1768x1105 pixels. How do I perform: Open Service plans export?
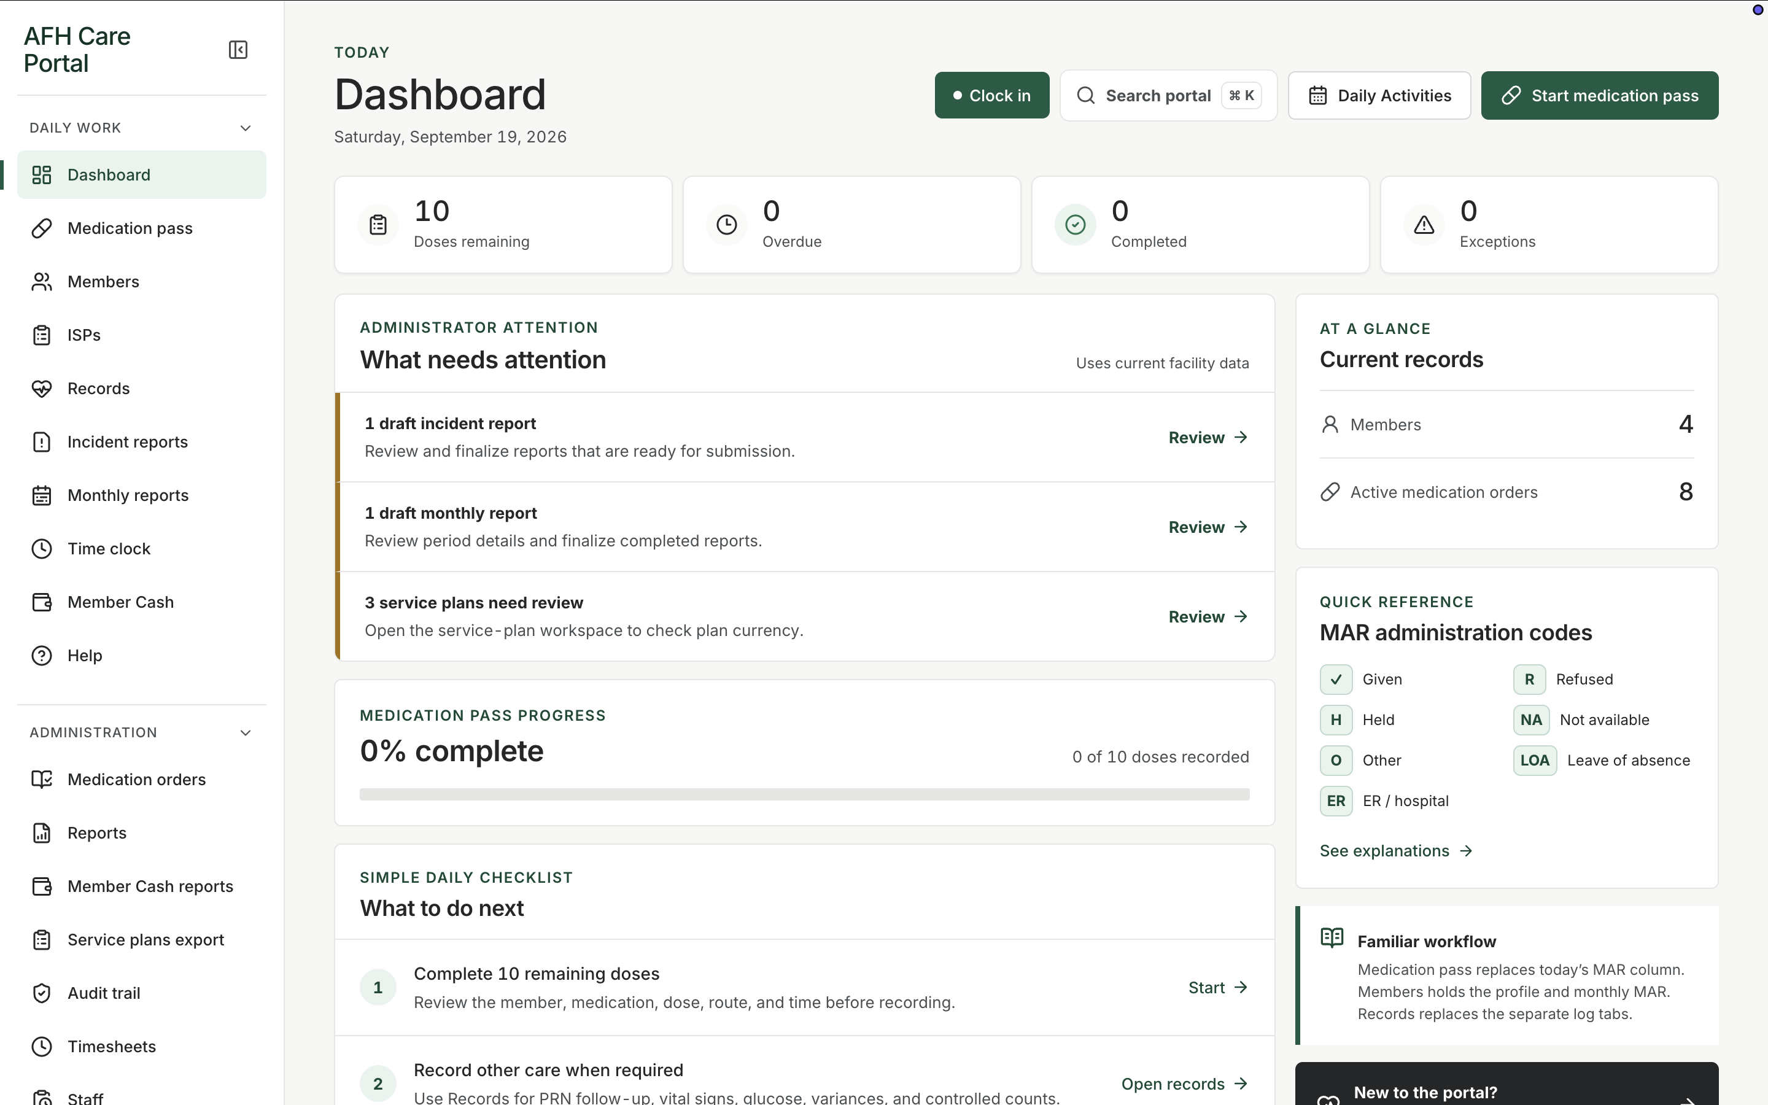[x=142, y=939]
